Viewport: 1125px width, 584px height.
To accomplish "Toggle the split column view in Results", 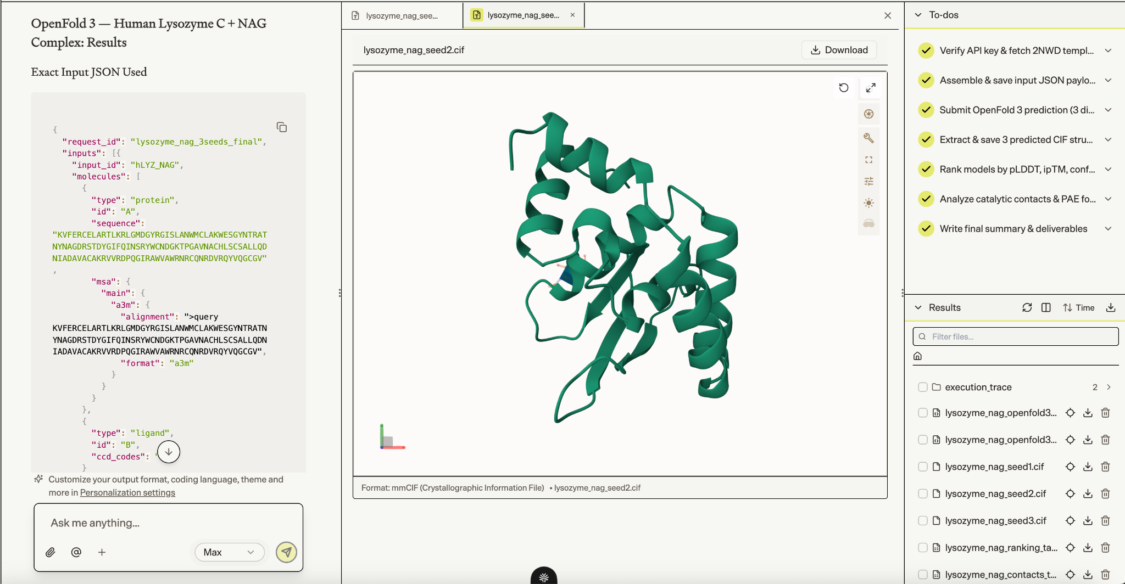I will pyautogui.click(x=1046, y=307).
